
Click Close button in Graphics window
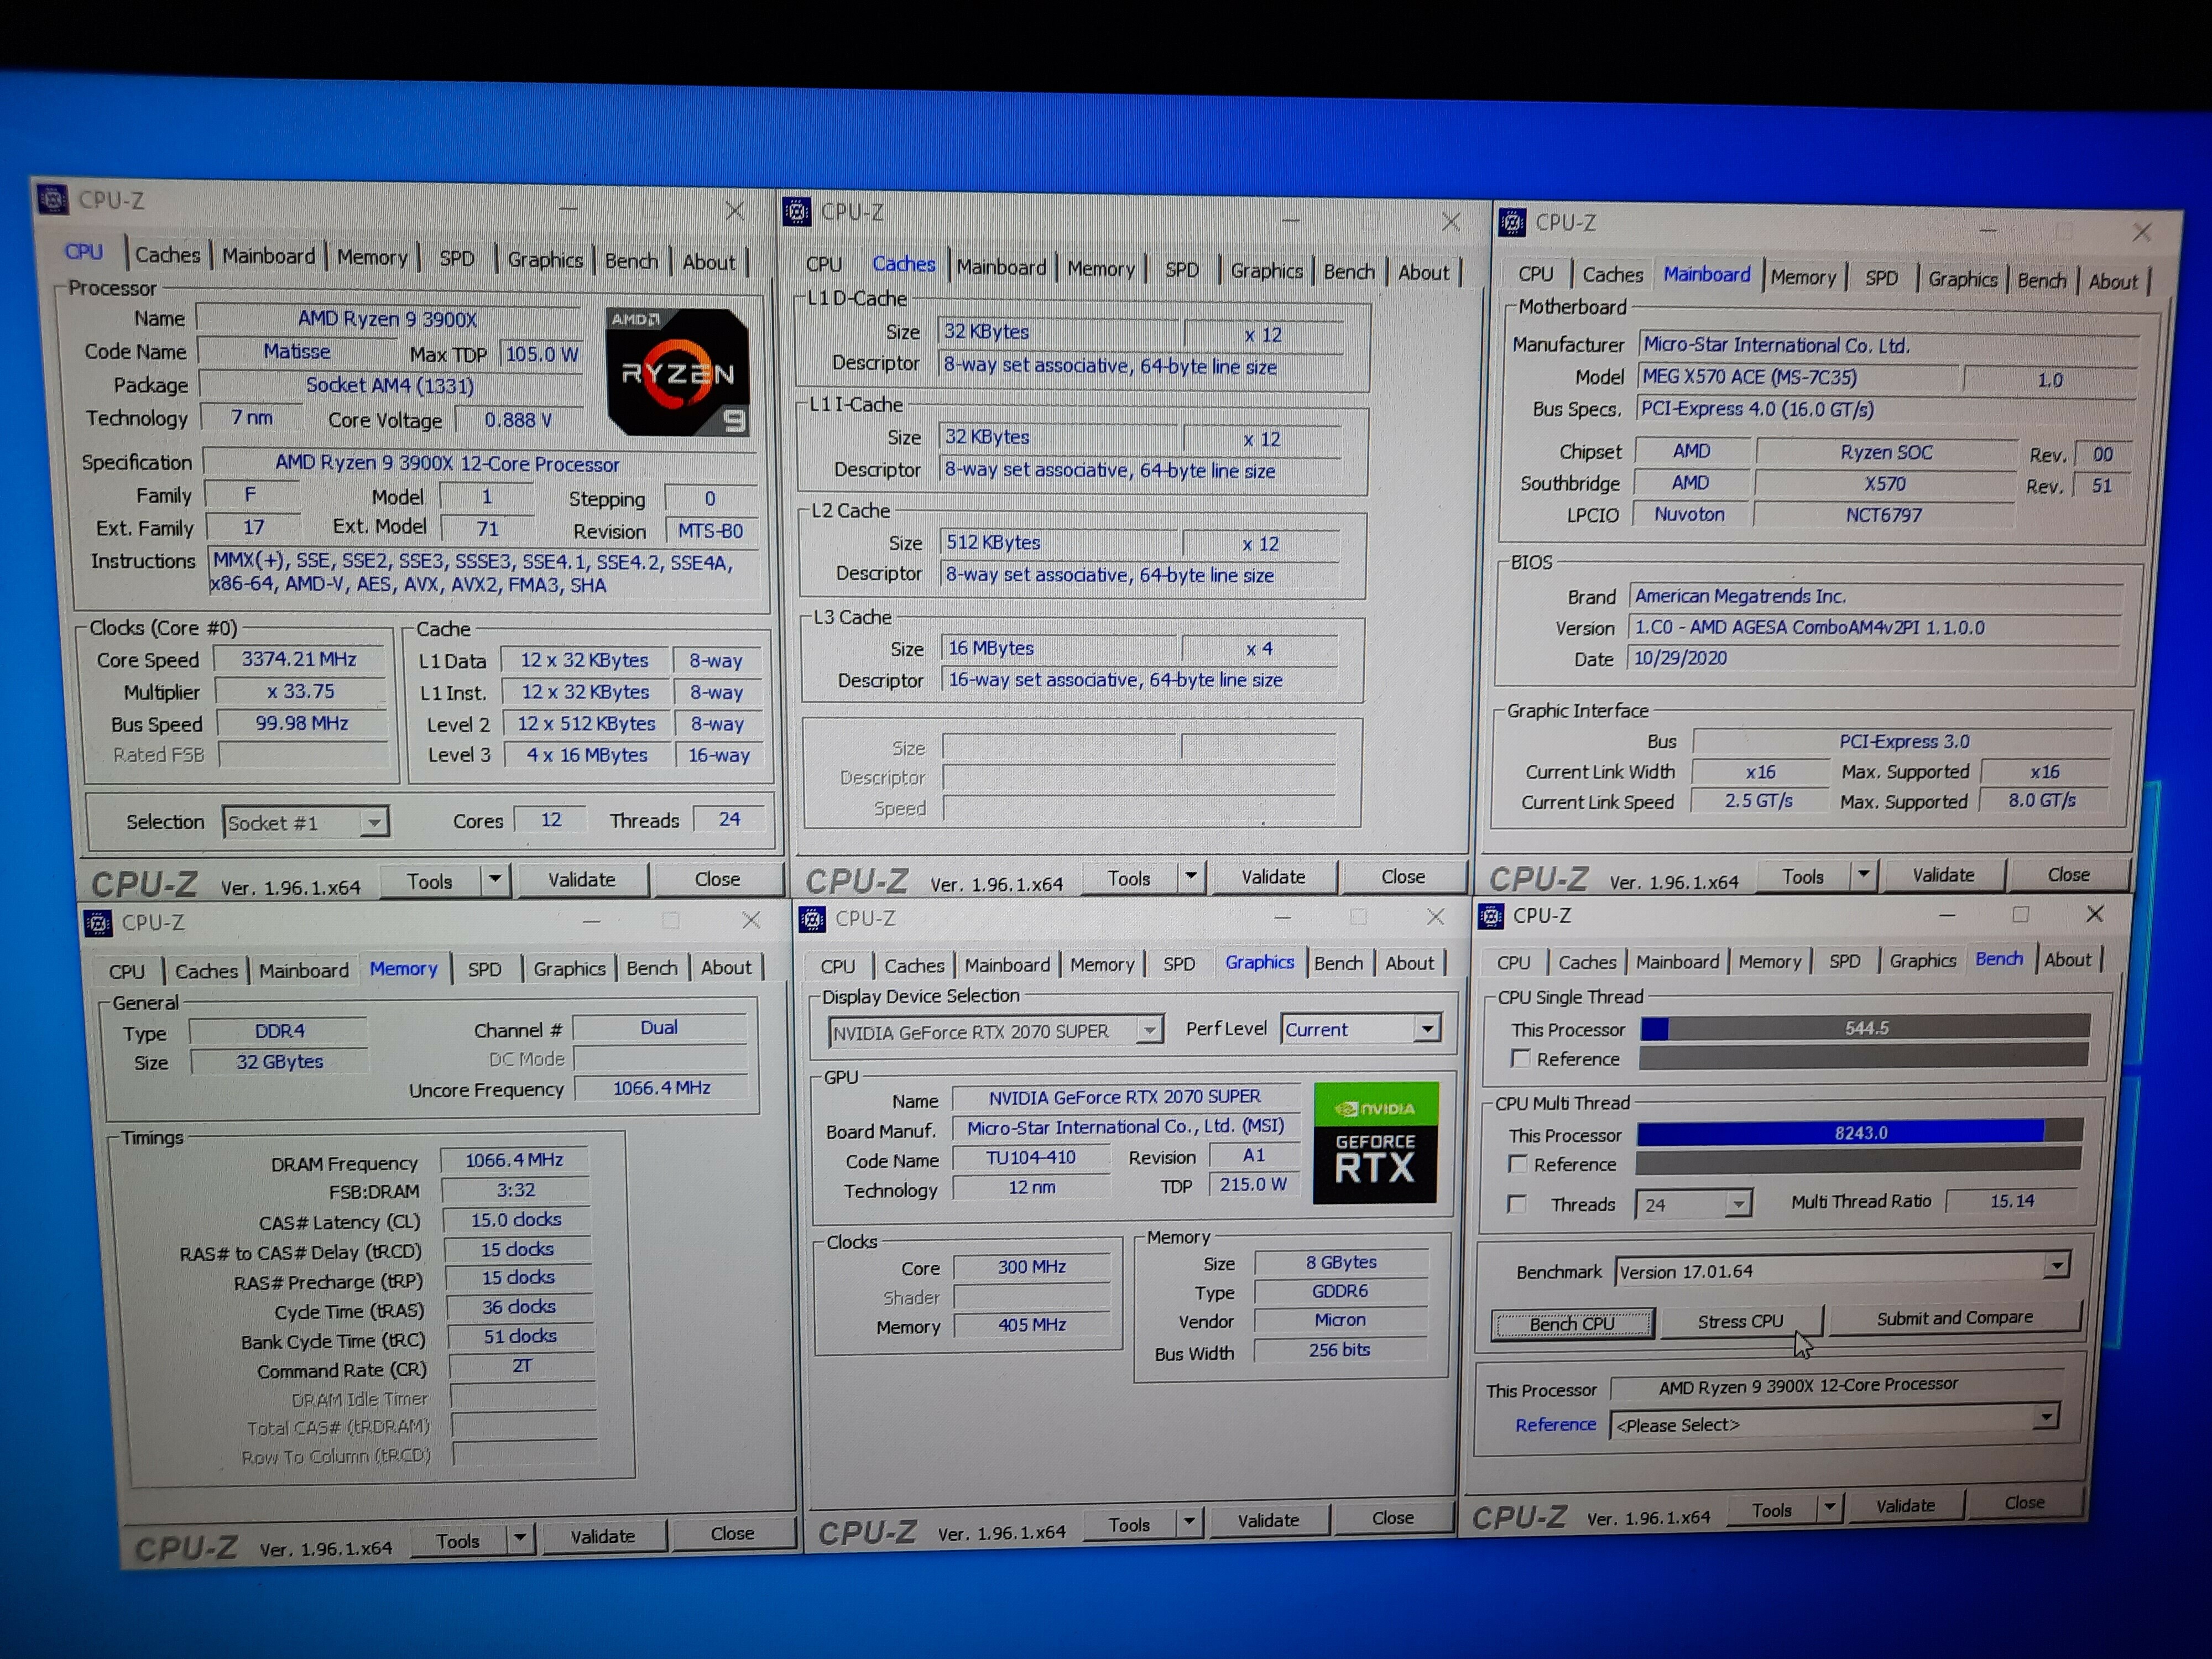tap(1392, 1518)
